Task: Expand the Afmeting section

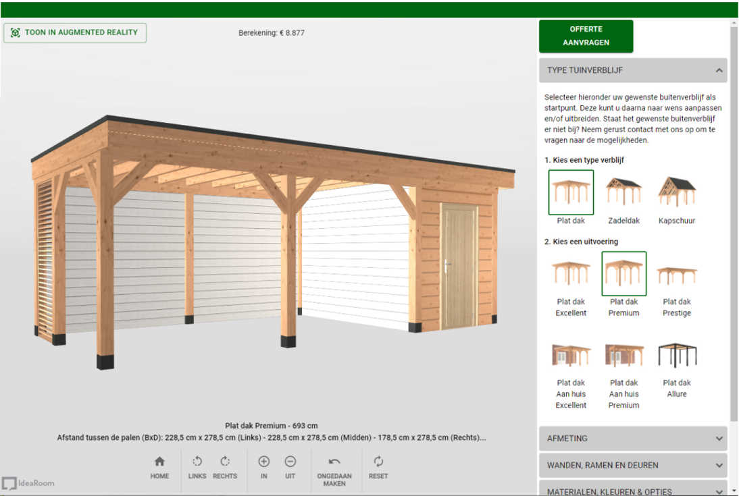Action: (x=632, y=439)
